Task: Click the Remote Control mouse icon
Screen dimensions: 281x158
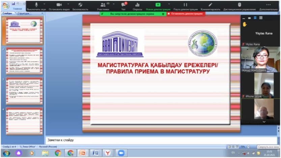Action: pyautogui.click(x=240, y=5)
